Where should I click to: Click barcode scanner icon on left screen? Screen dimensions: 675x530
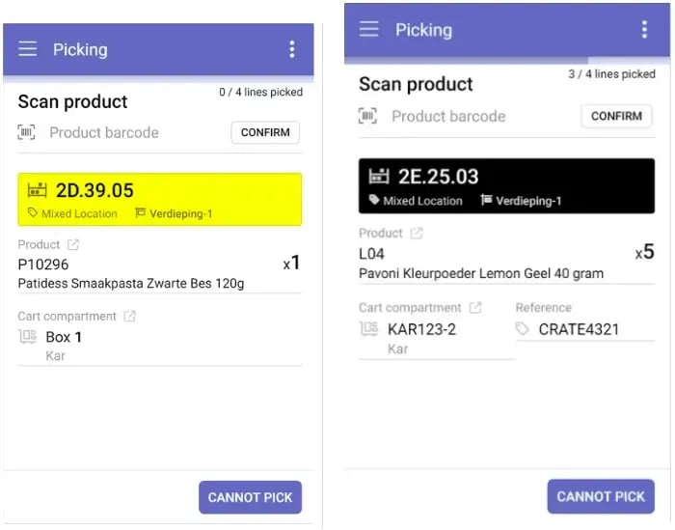point(26,132)
